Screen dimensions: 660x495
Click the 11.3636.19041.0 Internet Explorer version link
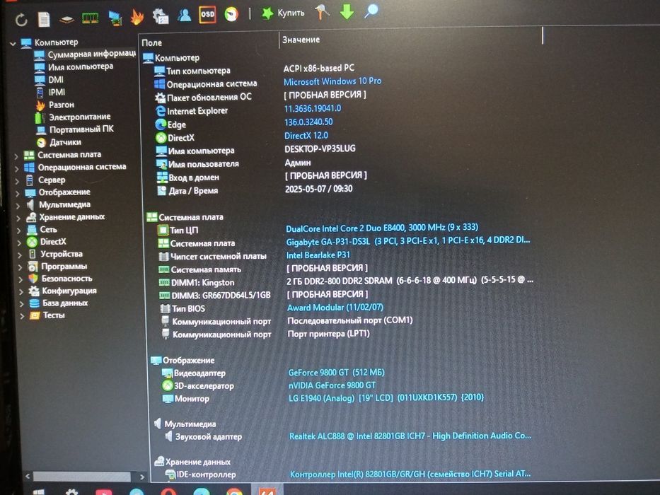(x=313, y=109)
